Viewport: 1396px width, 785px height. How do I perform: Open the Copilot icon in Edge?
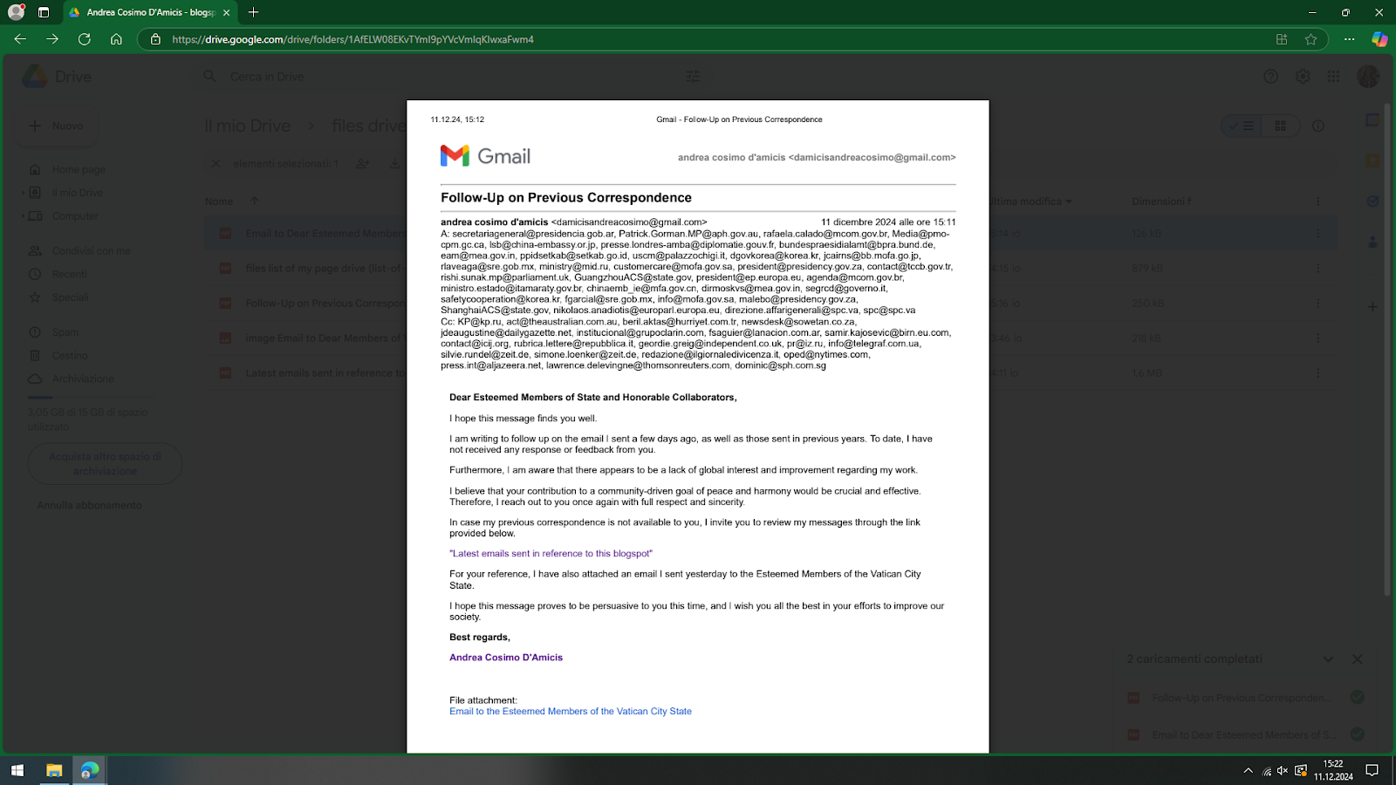tap(1379, 39)
